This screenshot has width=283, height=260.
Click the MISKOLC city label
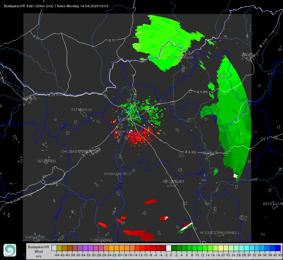point(251,54)
